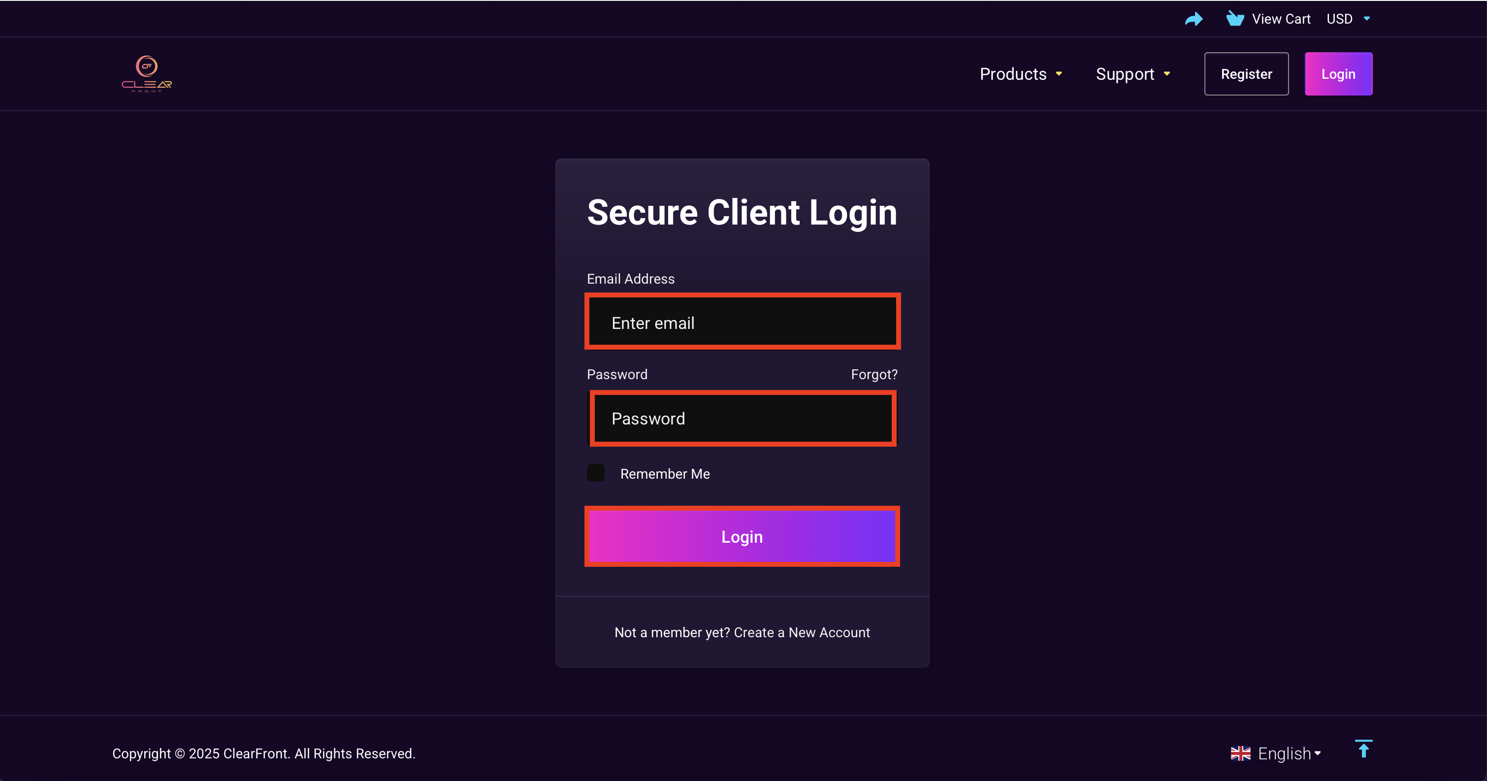1487x781 pixels.
Task: Open the USD currency dropdown
Action: [x=1348, y=19]
